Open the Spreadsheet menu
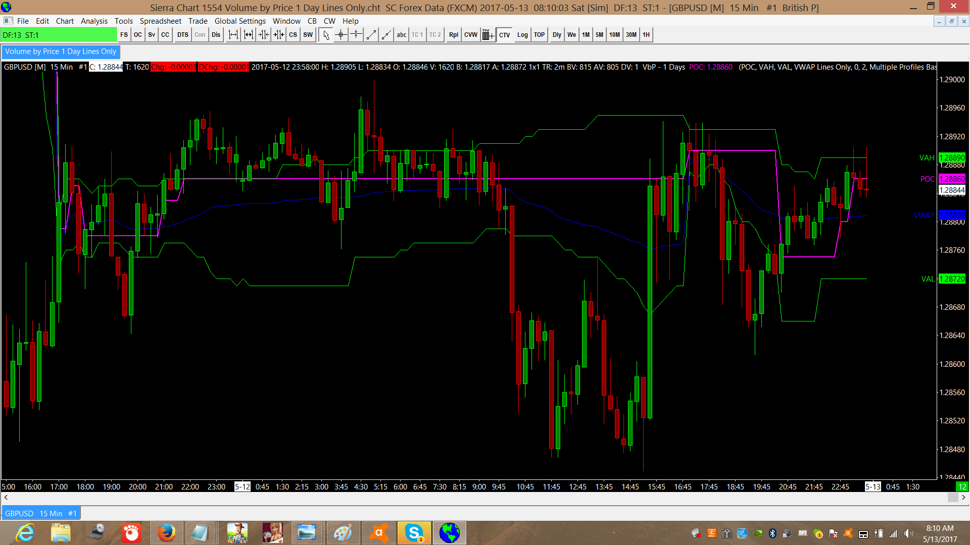 tap(160, 21)
